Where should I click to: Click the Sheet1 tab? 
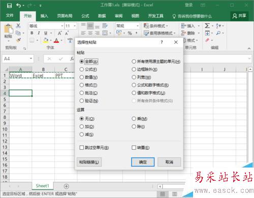pyautogui.click(x=42, y=186)
